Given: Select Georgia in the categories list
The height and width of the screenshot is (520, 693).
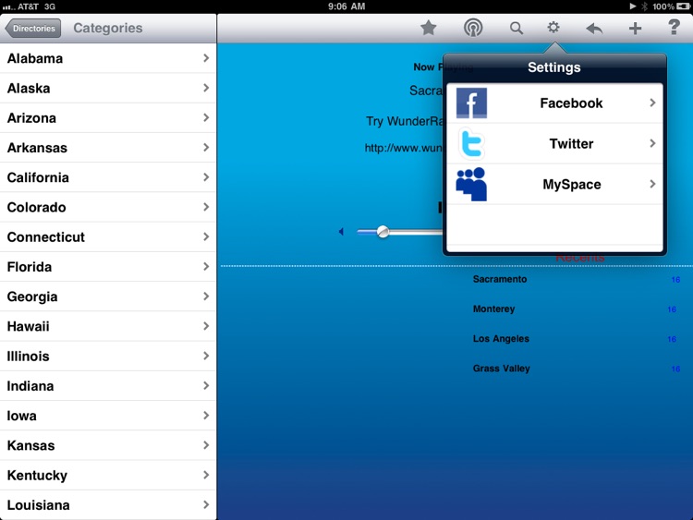Looking at the screenshot, I should (x=108, y=296).
